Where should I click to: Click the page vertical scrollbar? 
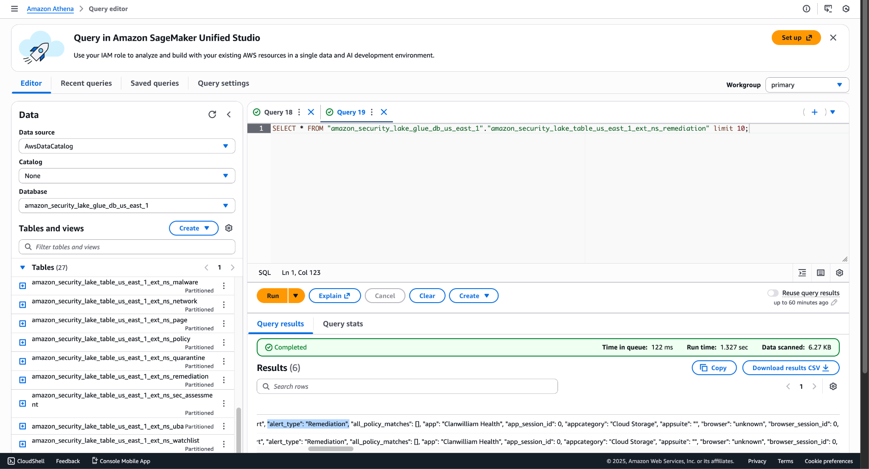click(x=865, y=187)
